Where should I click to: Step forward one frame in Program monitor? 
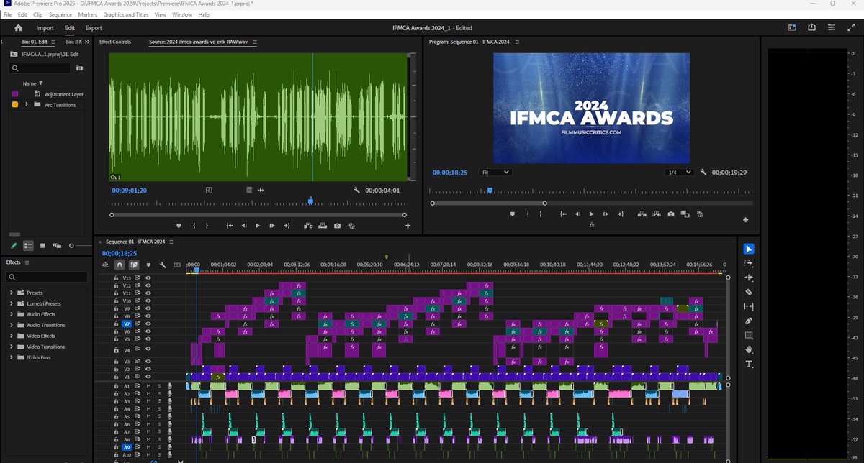coord(606,214)
